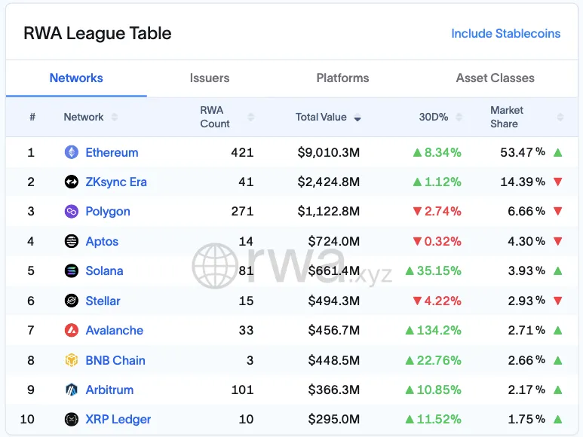Click the XRP Ledger logo icon
The width and height of the screenshot is (583, 437).
click(x=72, y=419)
